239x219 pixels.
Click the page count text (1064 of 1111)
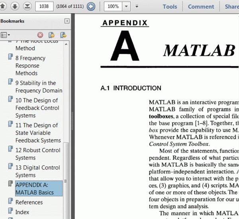click(x=70, y=6)
